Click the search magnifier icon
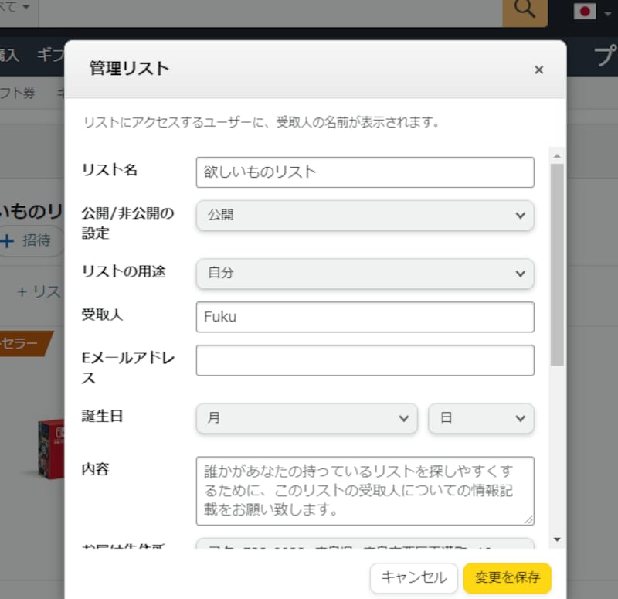The width and height of the screenshot is (618, 599). click(525, 10)
